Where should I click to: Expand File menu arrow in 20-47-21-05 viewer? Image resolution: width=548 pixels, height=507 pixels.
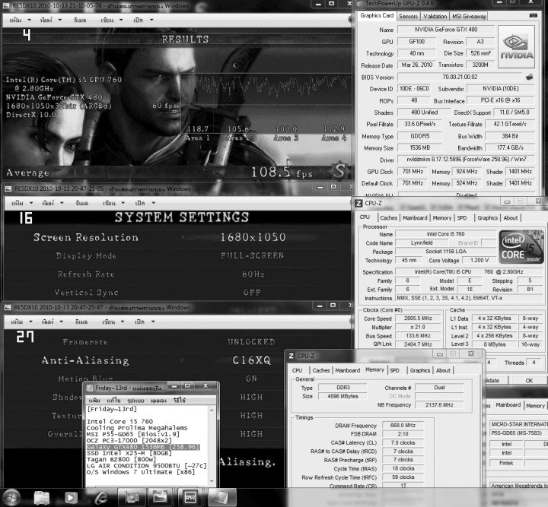click(31, 203)
